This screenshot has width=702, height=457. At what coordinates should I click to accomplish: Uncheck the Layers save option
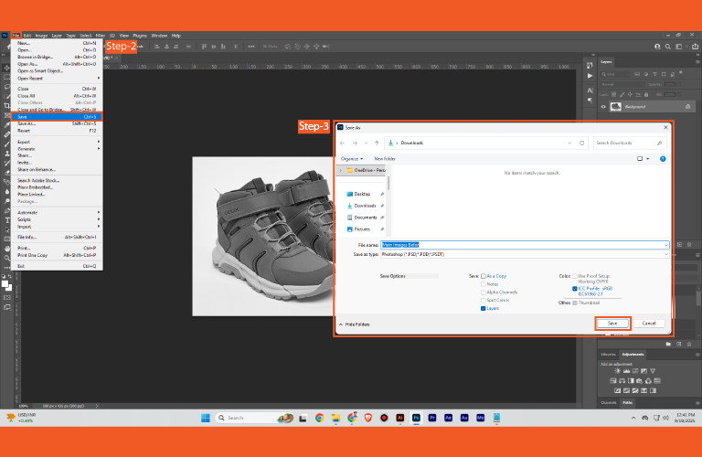click(x=484, y=309)
